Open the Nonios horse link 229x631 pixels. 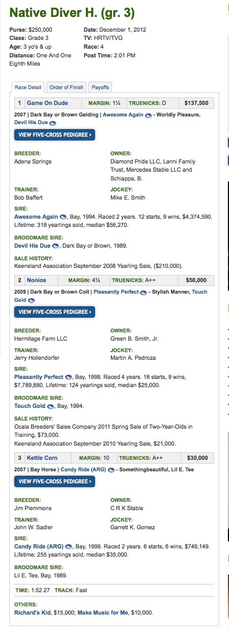click(x=36, y=280)
